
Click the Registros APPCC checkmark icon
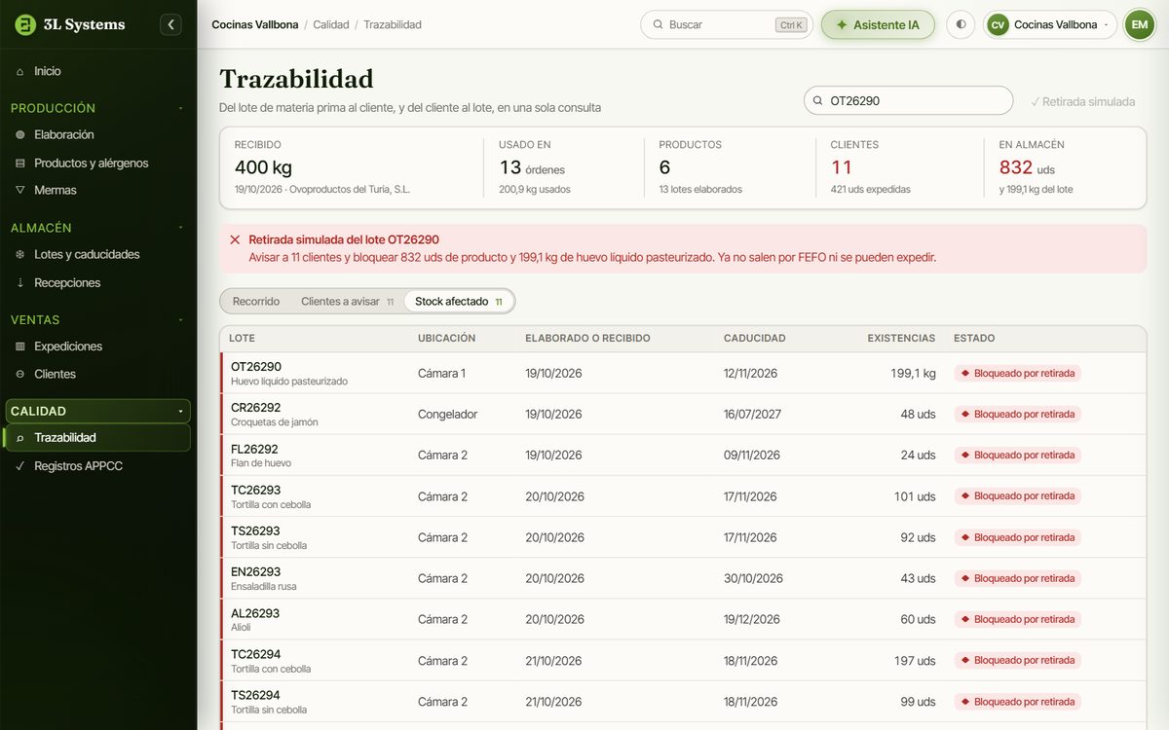pyautogui.click(x=20, y=466)
